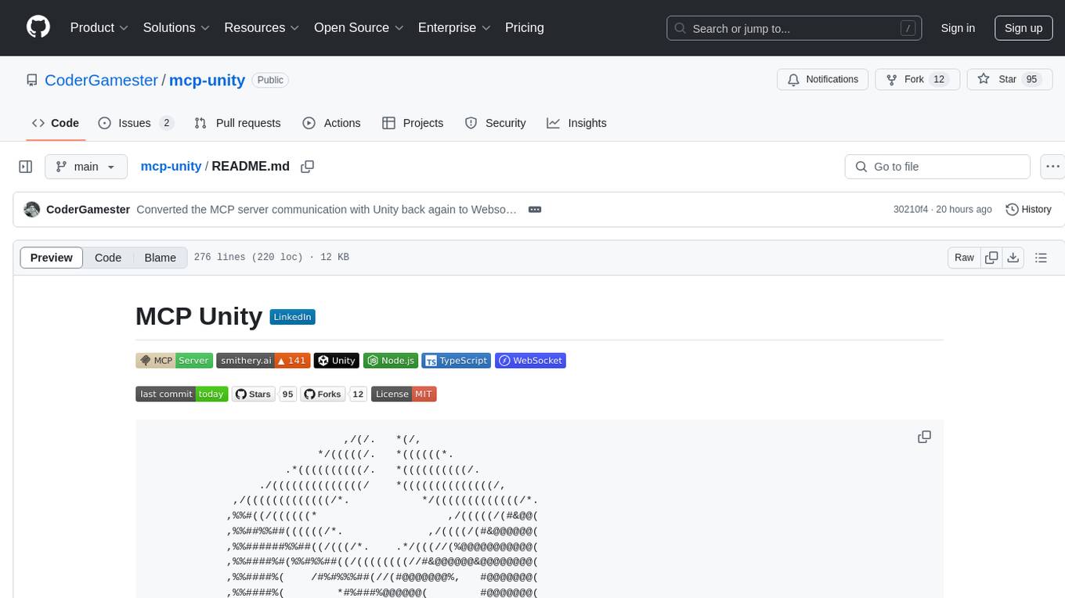This screenshot has height=598, width=1065.
Task: Open the mcp-unity repository link
Action: click(208, 80)
